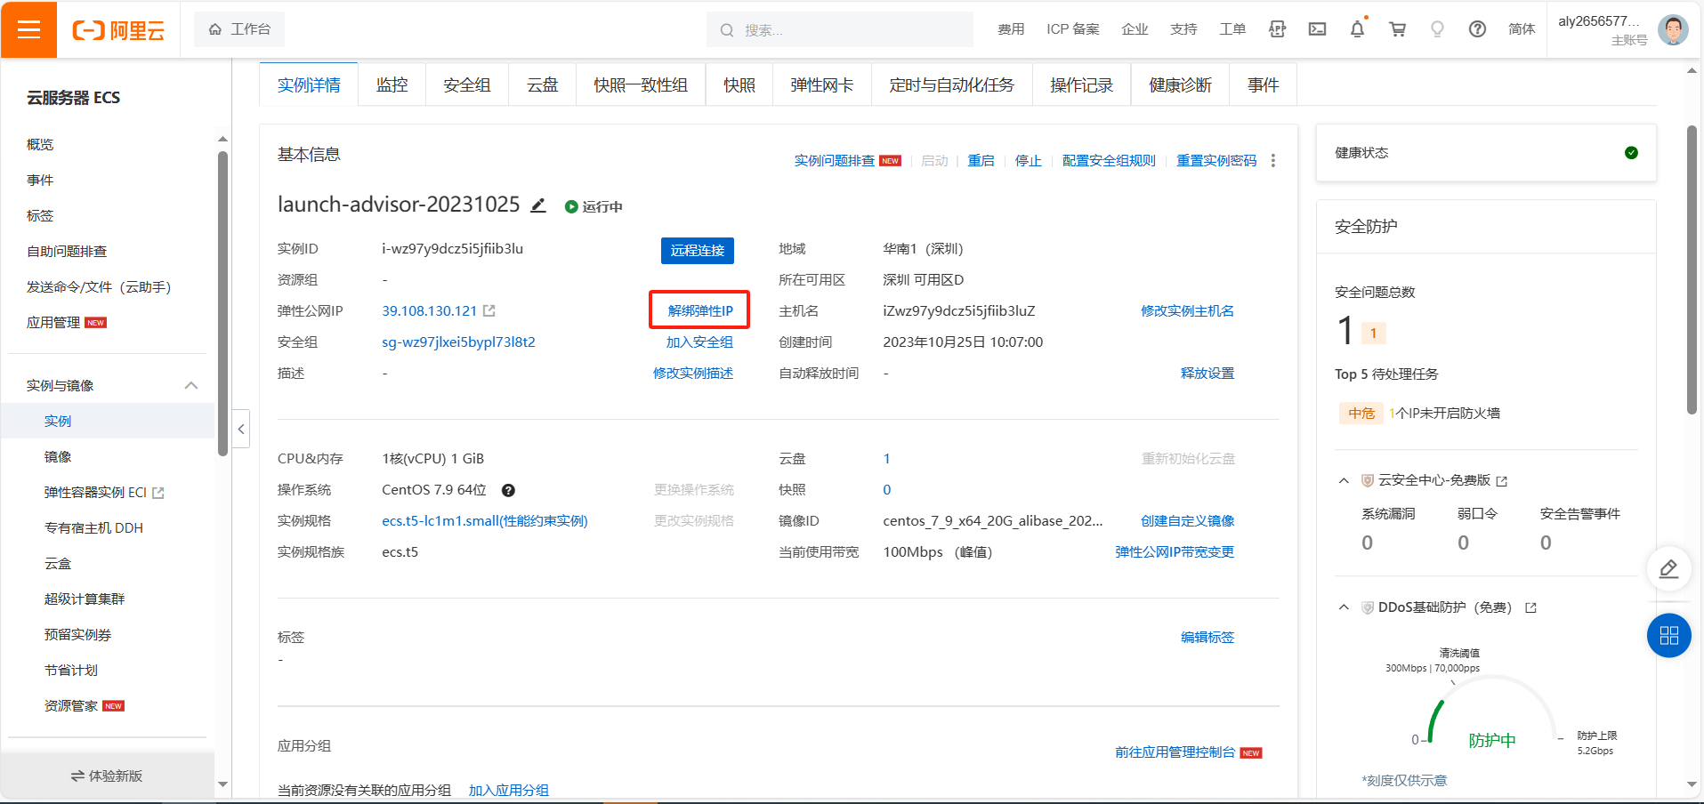1704x804 pixels.
Task: Click the CentOS help question icon
Action: [508, 490]
